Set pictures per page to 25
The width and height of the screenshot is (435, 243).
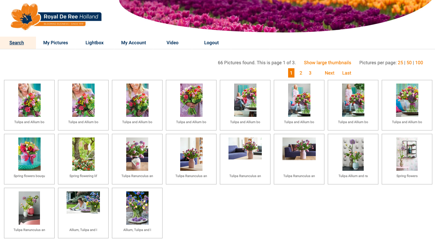coord(400,63)
